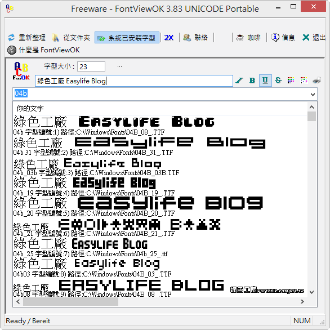The width and height of the screenshot is (330, 330).
Task: Click the title bar app icon
Action: (10, 8)
